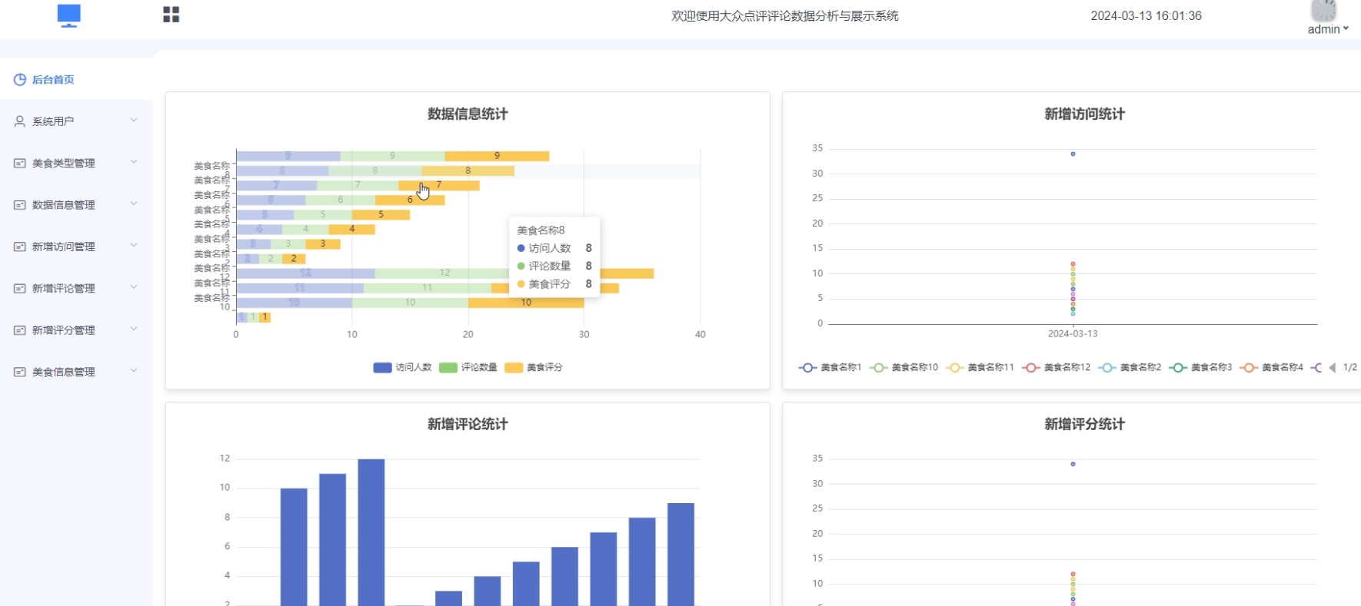This screenshot has width=1361, height=606.
Task: Click the 2024-03-13 16:01:36 timestamp
Action: point(1146,15)
